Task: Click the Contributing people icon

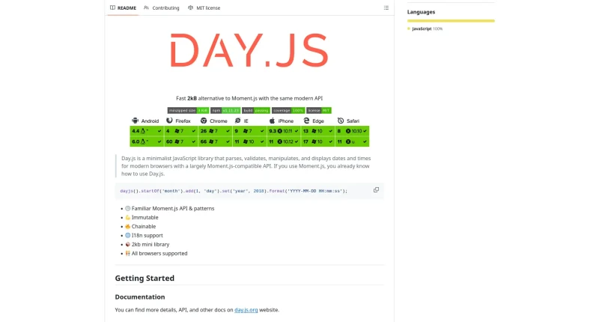Action: [146, 7]
